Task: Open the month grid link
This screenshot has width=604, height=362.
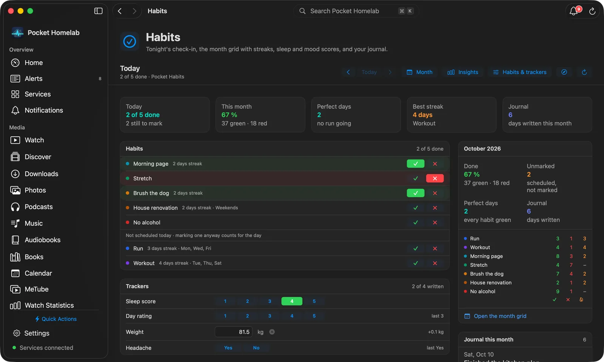Action: [495, 316]
